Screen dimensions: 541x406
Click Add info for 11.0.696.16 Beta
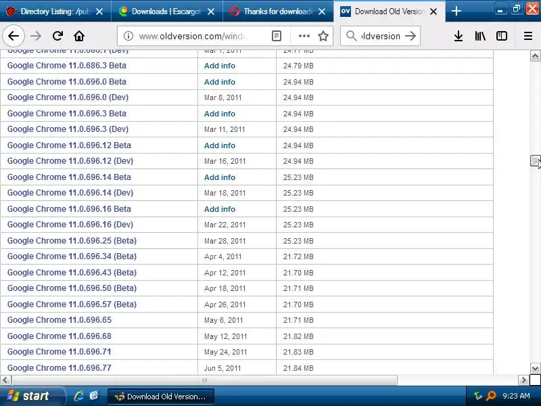(x=219, y=209)
